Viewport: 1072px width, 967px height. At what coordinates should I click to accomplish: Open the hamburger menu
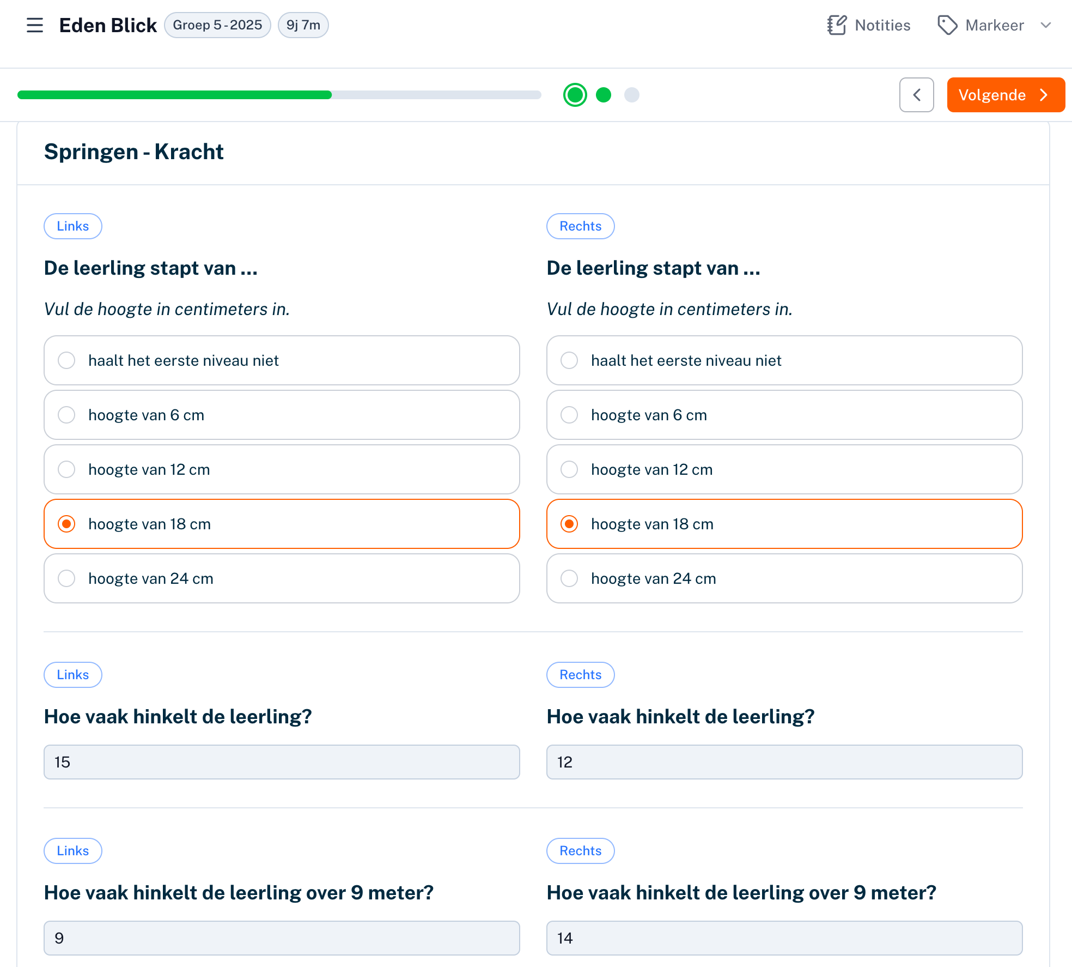point(35,25)
